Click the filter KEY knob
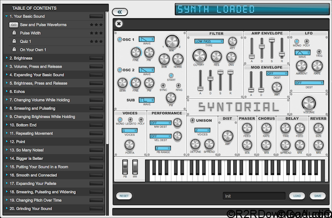Image resolution: width=332 pixels, height=218 pixels. [232, 42]
